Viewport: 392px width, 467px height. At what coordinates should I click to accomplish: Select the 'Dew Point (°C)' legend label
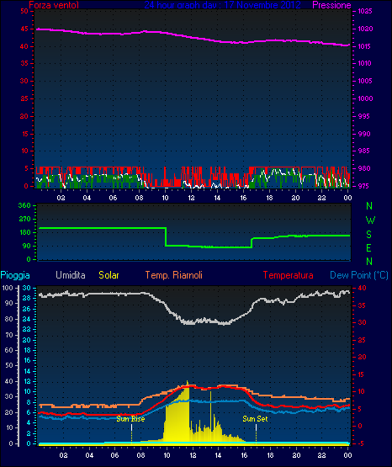click(x=359, y=275)
